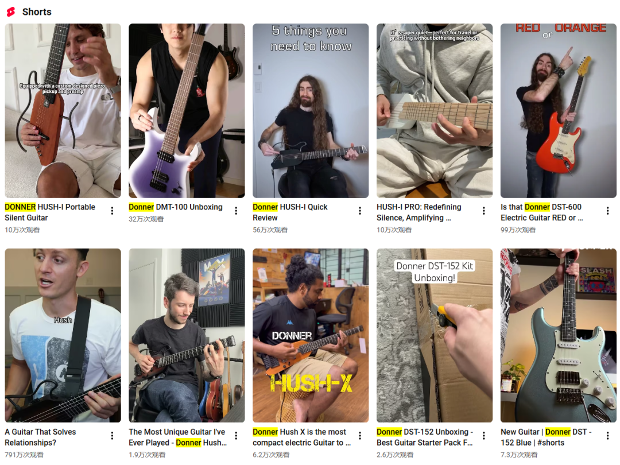620x465 pixels.
Task: Click the YouTube Shorts logo icon
Action: (11, 12)
